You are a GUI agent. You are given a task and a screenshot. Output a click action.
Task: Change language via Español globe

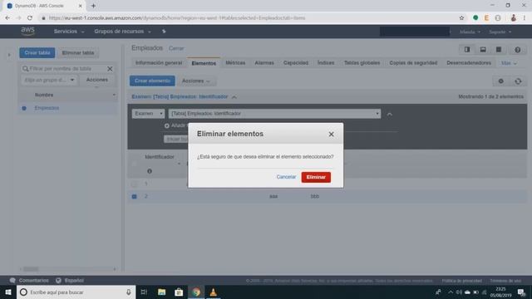click(70, 281)
